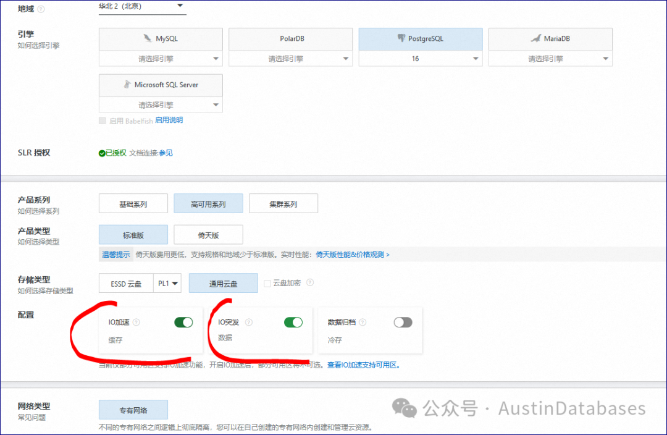Open the PL1 performance level dropdown
Viewport: 667px width, 435px height.
(x=167, y=283)
